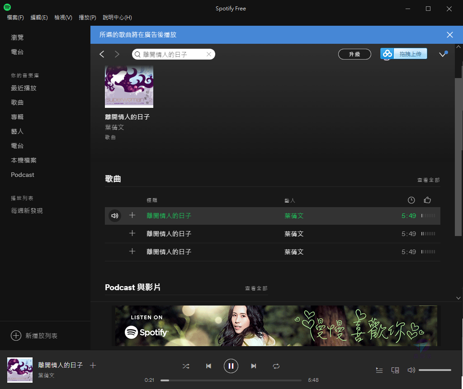Open the 檔案(F) menu
463x389 pixels.
click(x=15, y=18)
